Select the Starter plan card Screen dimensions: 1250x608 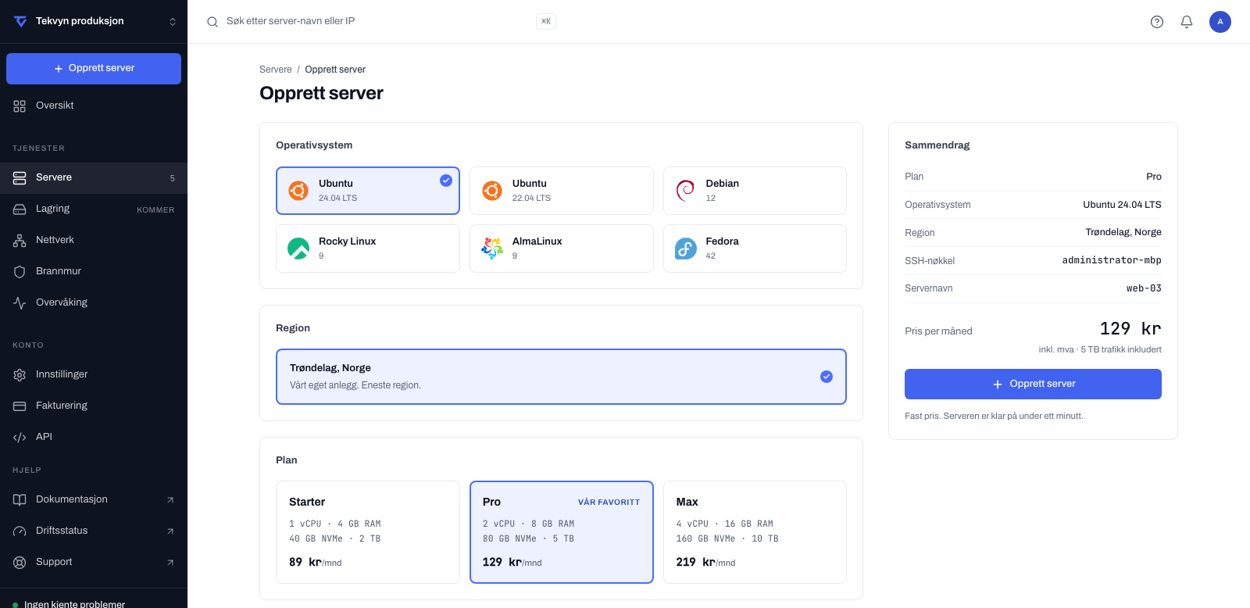(368, 532)
